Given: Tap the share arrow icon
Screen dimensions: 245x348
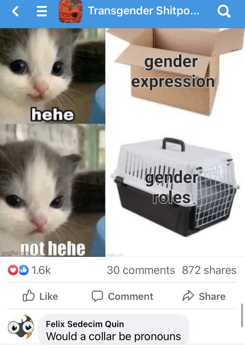Looking at the screenshot, I should click(188, 296).
